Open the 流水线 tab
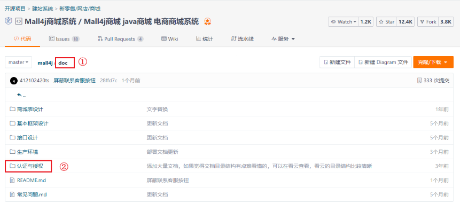Viewport: 460px width, 203px height. (x=242, y=38)
